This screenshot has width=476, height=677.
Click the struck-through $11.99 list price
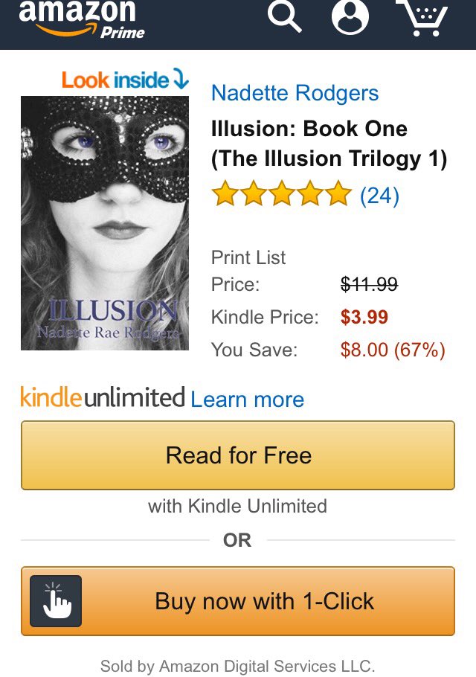pyautogui.click(x=369, y=284)
